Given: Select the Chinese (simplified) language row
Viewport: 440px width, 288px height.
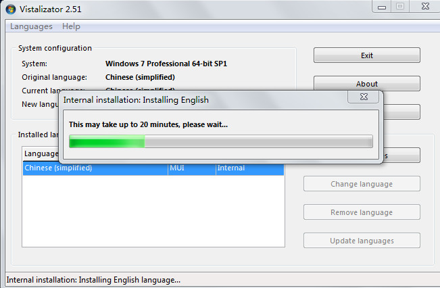Looking at the screenshot, I should [x=153, y=168].
